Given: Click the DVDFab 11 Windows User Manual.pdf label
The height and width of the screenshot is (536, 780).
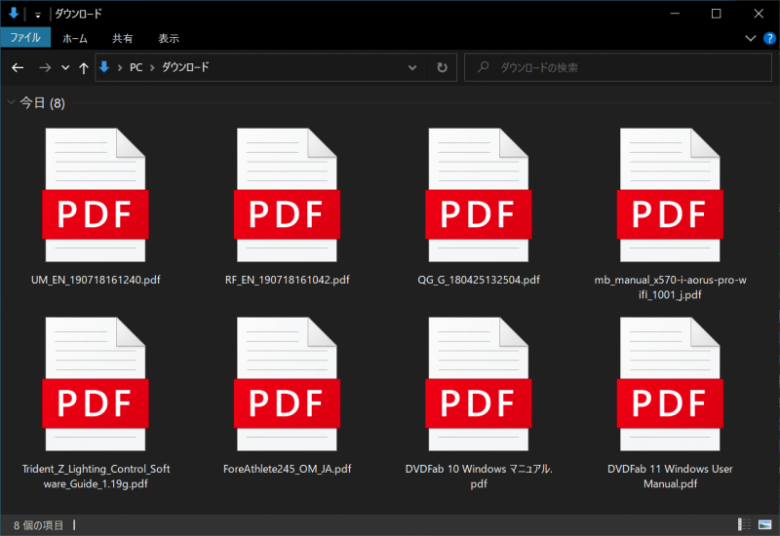Looking at the screenshot, I should 670,477.
